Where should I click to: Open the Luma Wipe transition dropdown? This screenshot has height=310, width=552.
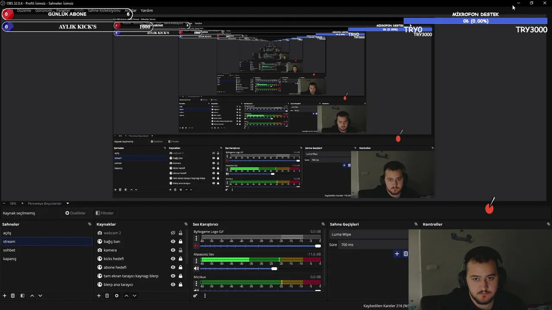pos(369,234)
